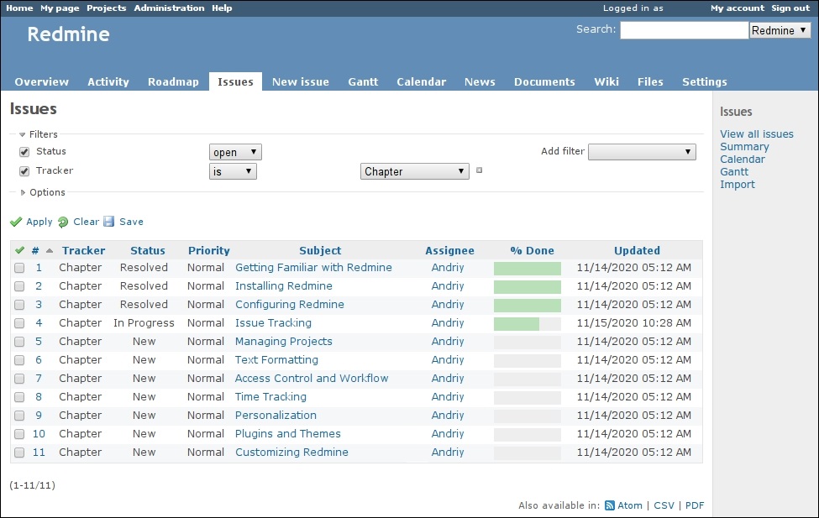Open the Administration menu link

169,8
